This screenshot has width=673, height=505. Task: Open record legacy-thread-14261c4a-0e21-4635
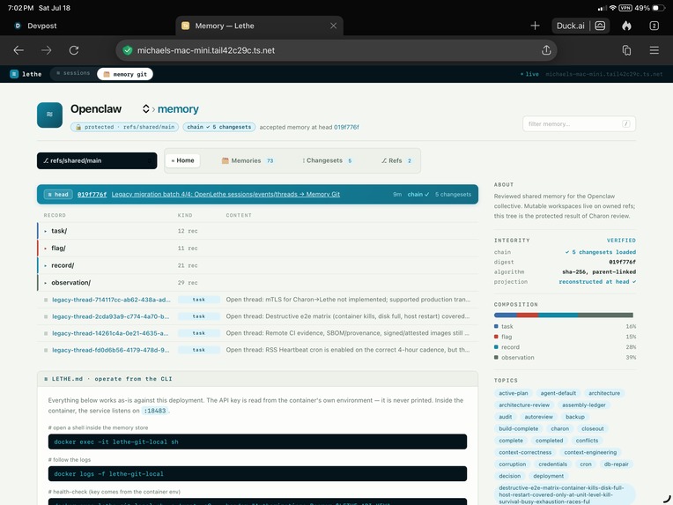click(110, 333)
